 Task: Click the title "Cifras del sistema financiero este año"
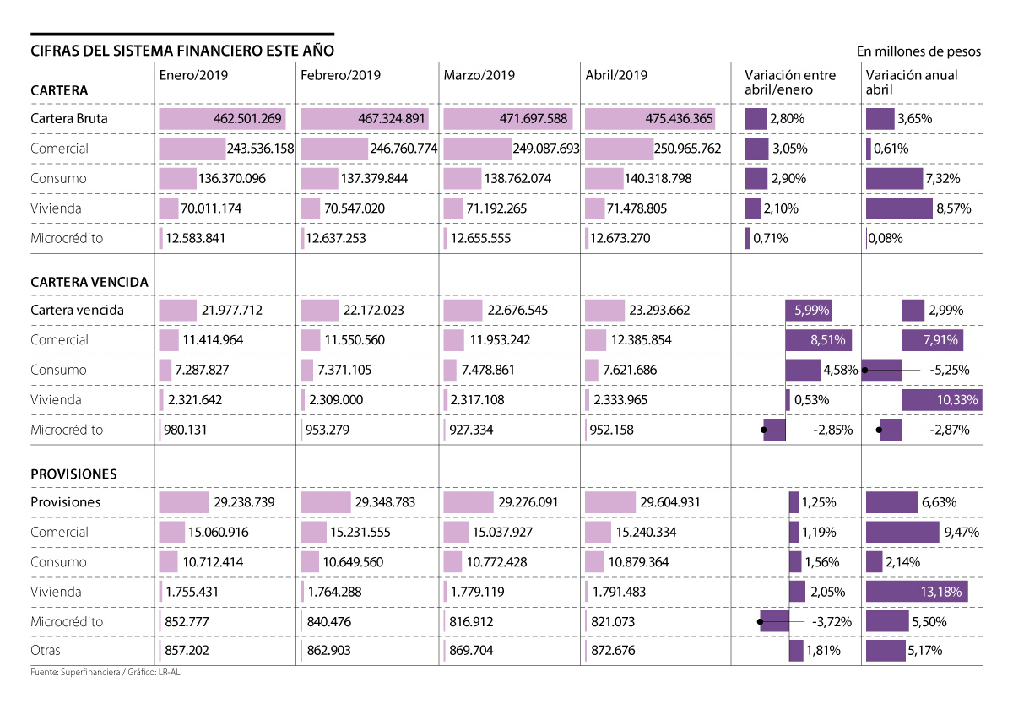pos(181,51)
